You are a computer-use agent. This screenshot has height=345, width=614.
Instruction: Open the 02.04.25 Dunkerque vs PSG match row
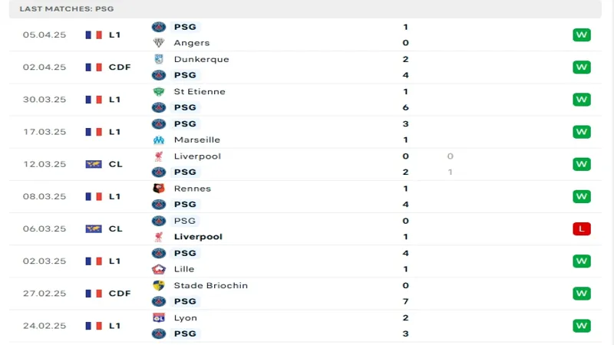305,67
